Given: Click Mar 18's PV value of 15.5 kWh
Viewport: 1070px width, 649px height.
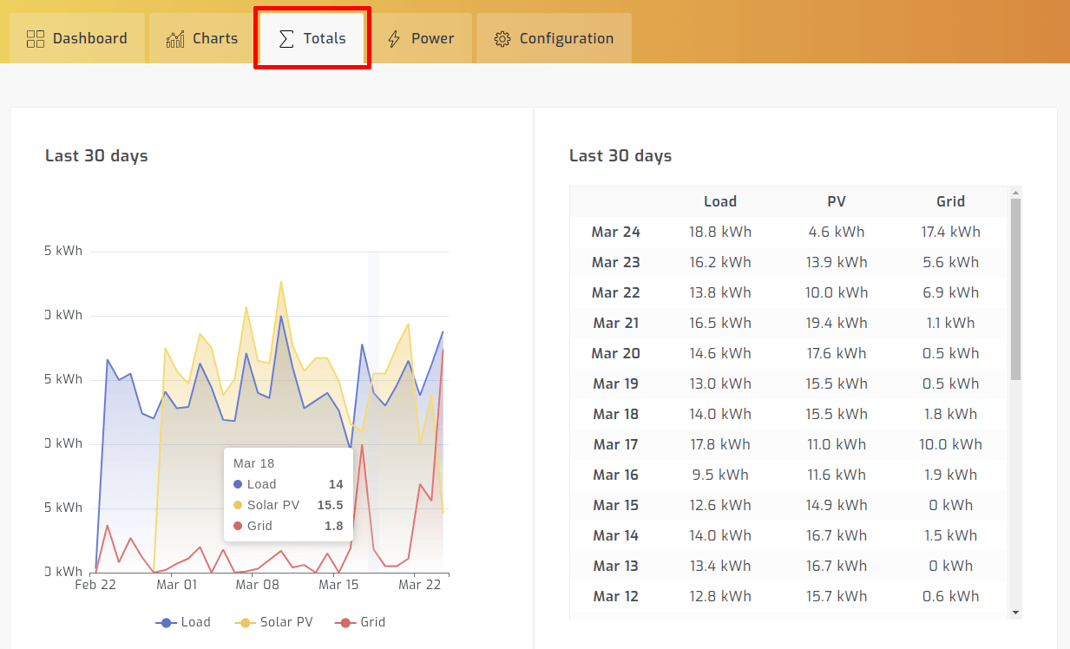Looking at the screenshot, I should tap(836, 414).
